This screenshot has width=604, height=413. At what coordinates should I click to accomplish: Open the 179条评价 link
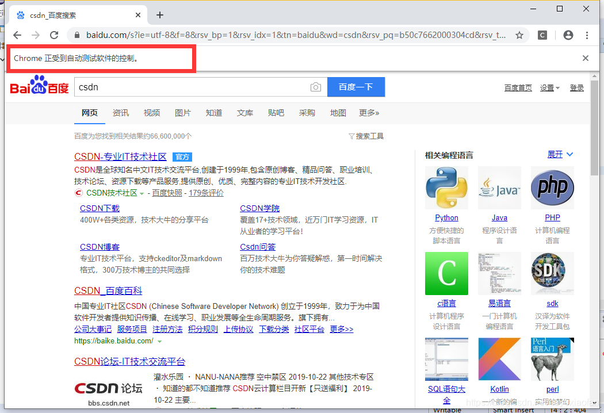[206, 193]
